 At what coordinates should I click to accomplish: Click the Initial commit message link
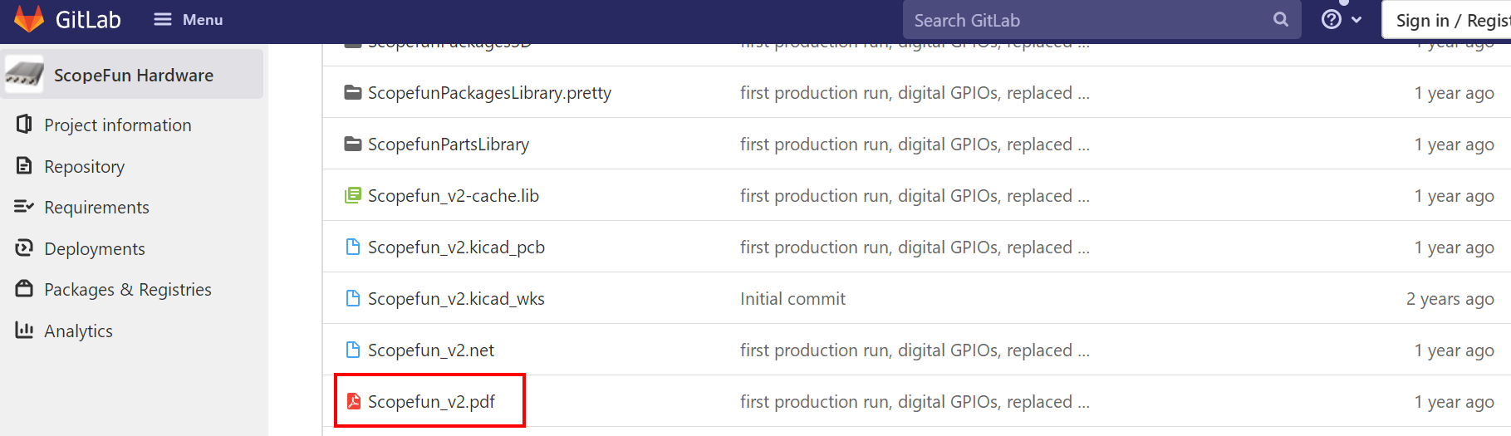(792, 299)
